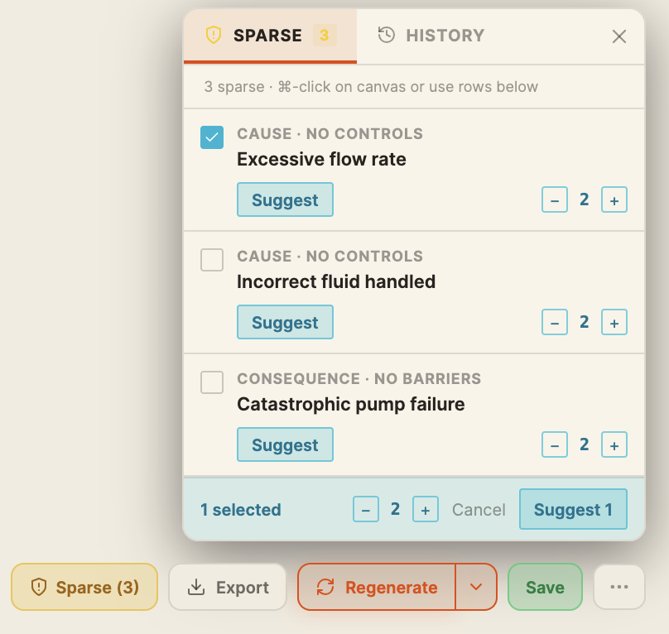Viewport: 669px width, 634px height.
Task: Decrease the bulk selection count
Action: [x=366, y=509]
